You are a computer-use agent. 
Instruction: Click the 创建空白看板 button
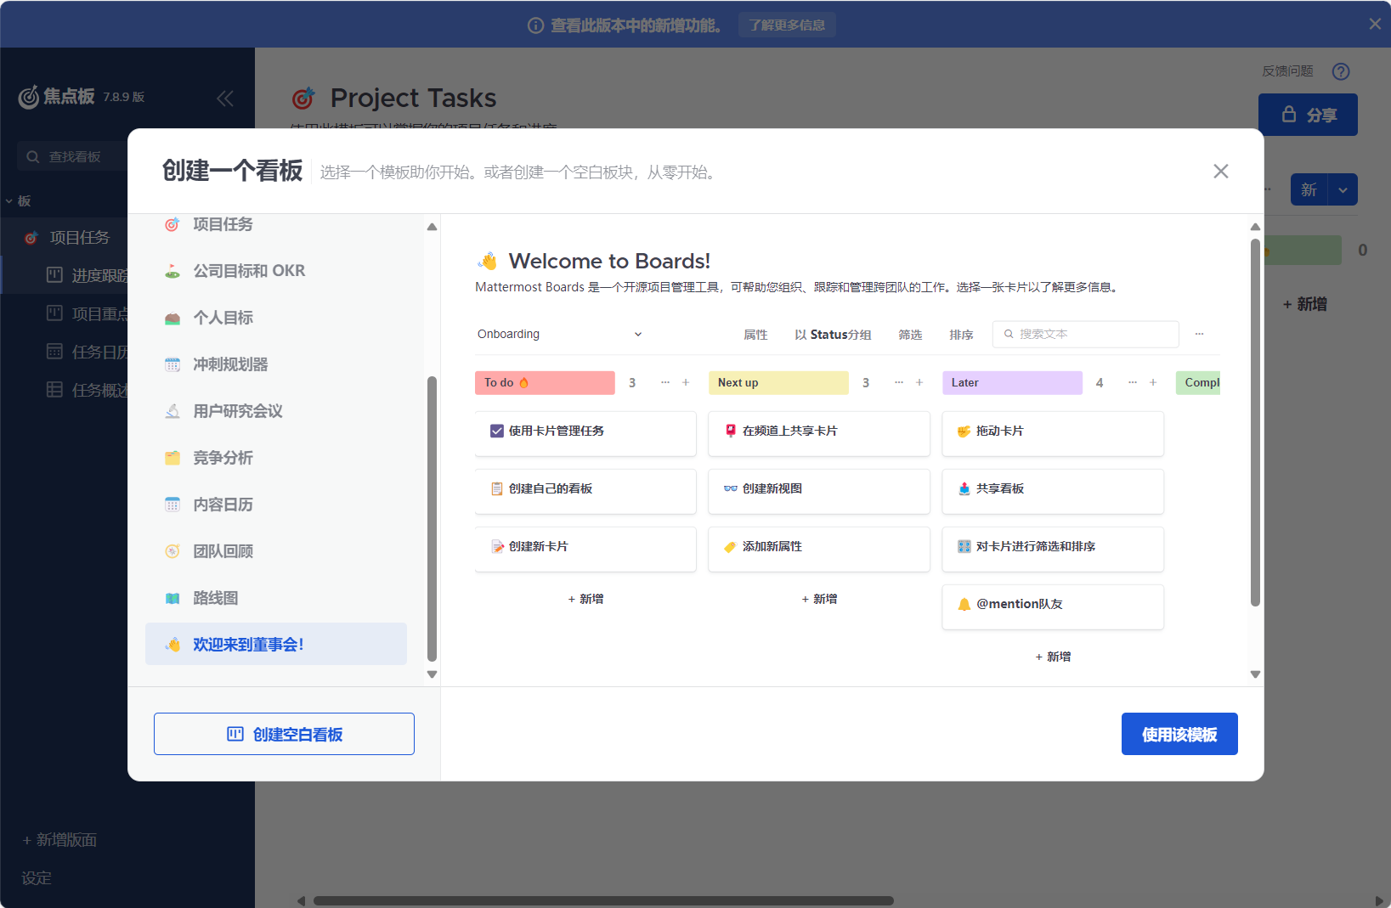pyautogui.click(x=284, y=734)
